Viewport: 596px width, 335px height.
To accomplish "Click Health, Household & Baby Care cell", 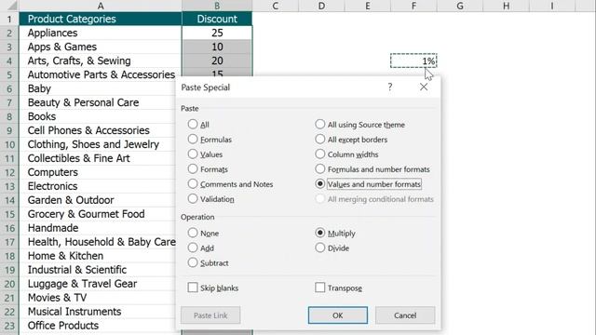I will click(98, 242).
